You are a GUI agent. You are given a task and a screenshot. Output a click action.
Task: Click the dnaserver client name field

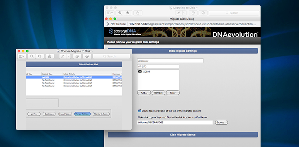(x=170, y=61)
